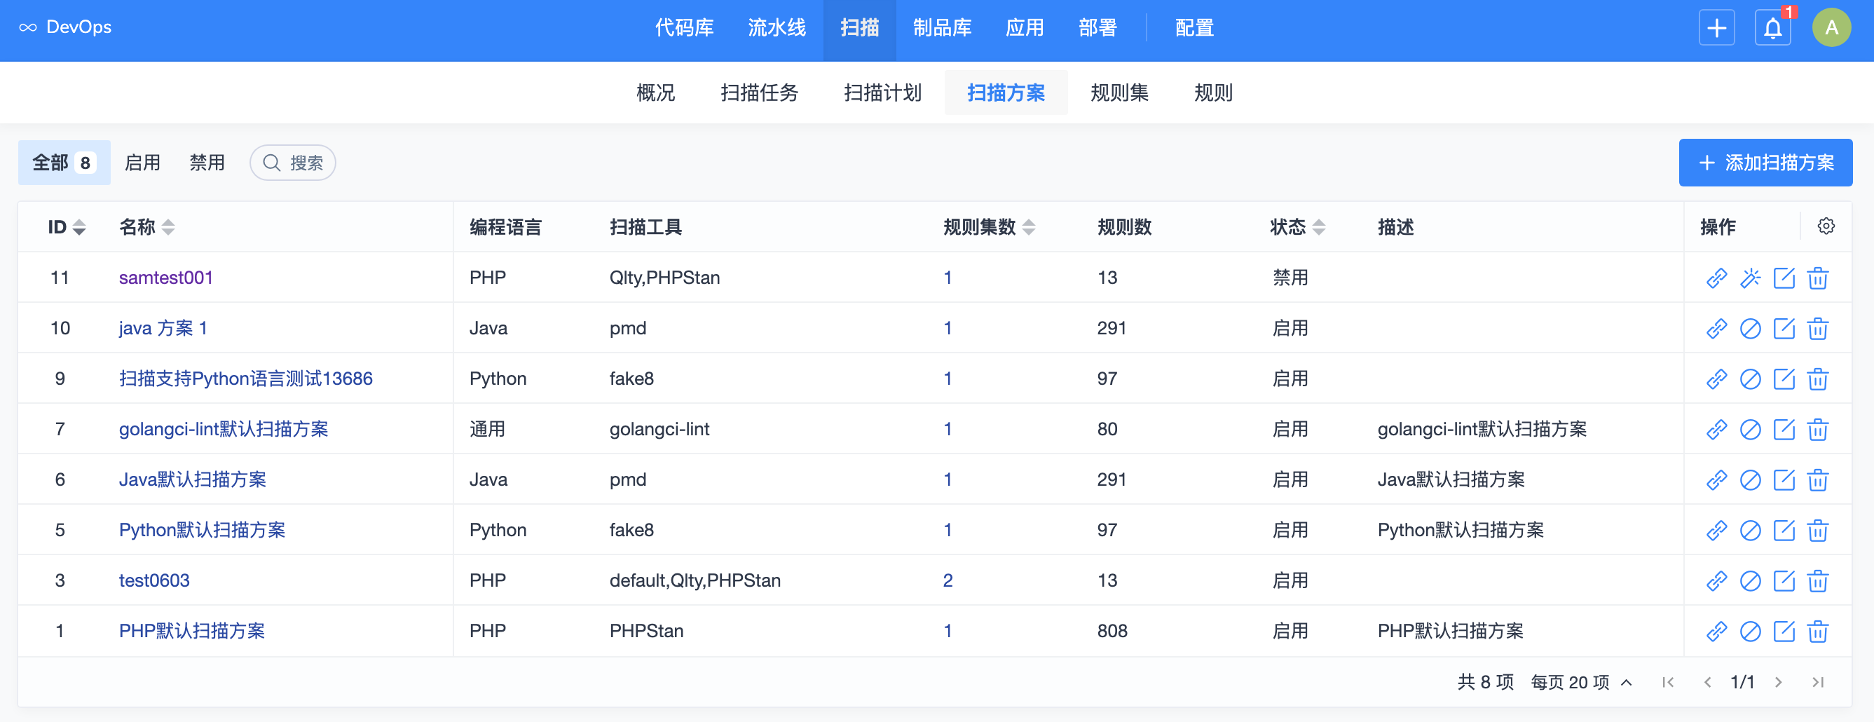The height and width of the screenshot is (722, 1874).
Task: Click the edit icon for java 方案 1
Action: (x=1783, y=329)
